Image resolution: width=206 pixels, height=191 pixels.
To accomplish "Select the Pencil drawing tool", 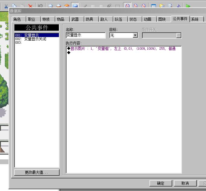I will (x=85, y=6).
